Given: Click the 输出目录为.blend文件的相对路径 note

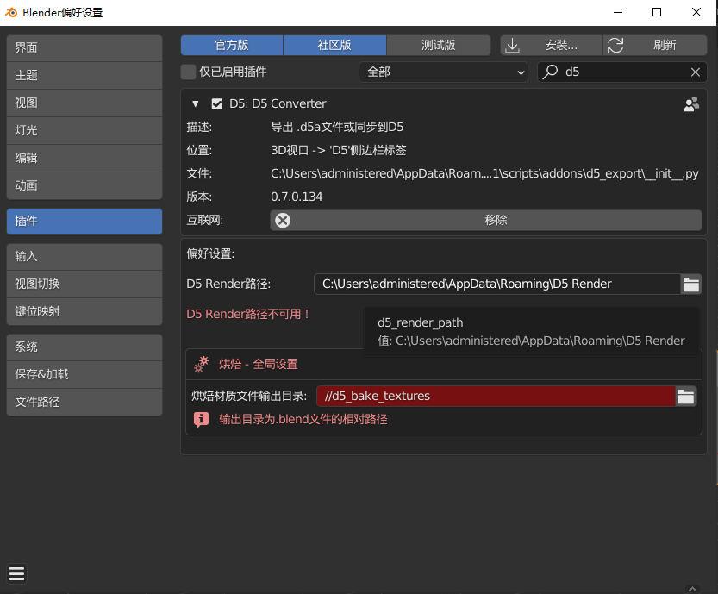Looking at the screenshot, I should (303, 420).
